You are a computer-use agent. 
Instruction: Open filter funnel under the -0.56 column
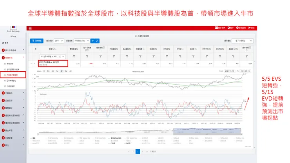(x=246, y=56)
